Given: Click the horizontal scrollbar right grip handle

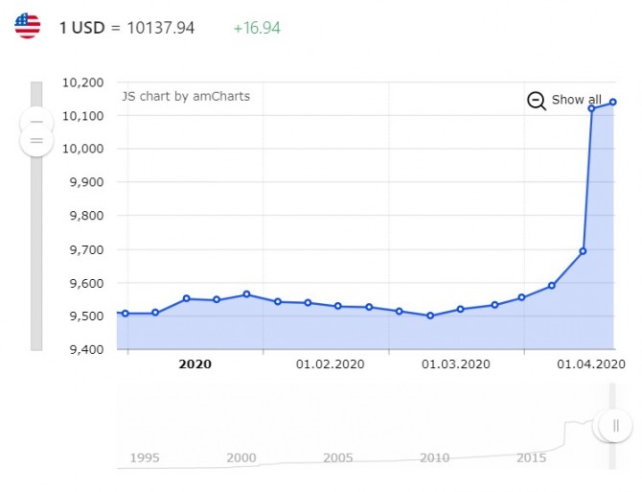Looking at the screenshot, I should pos(615,426).
